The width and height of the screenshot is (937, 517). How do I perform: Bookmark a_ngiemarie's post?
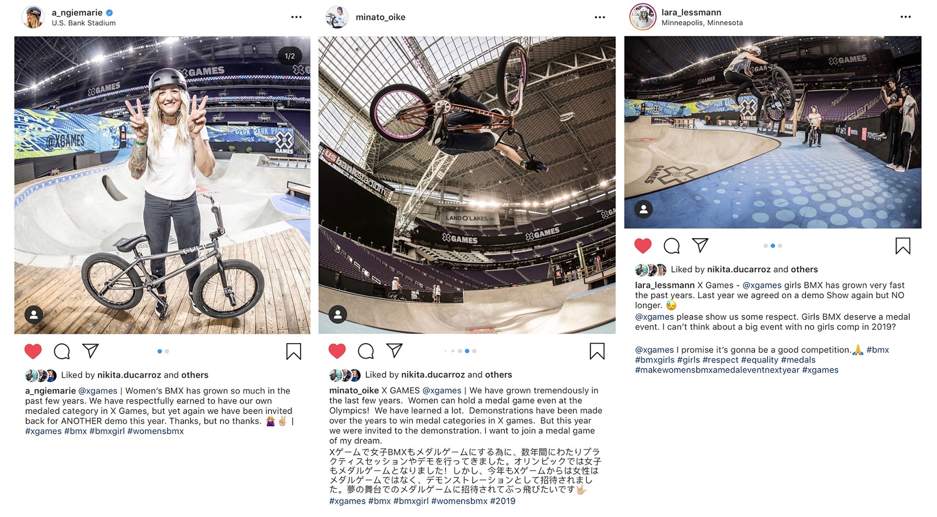[x=293, y=351]
